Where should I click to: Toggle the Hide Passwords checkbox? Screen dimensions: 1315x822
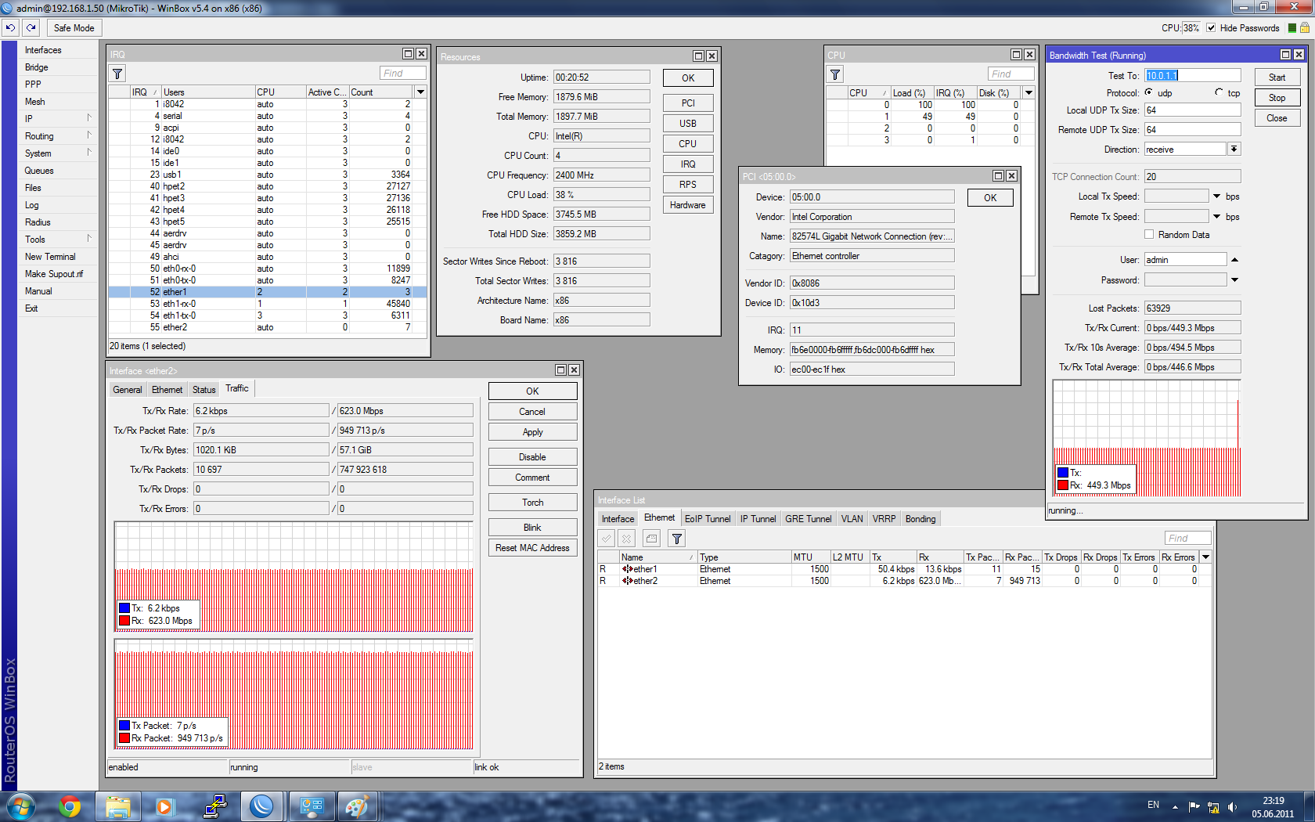tap(1211, 28)
